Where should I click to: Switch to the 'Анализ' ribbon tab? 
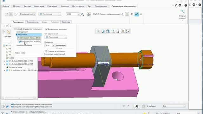27,6
